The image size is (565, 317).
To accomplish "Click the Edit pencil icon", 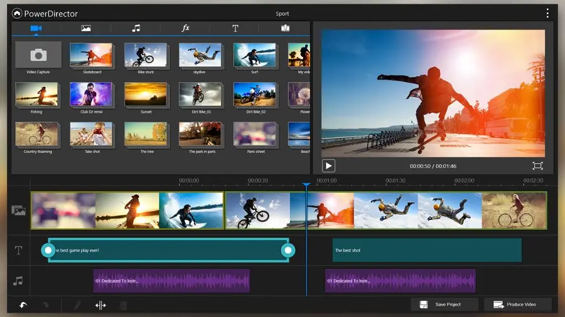I will 77,305.
